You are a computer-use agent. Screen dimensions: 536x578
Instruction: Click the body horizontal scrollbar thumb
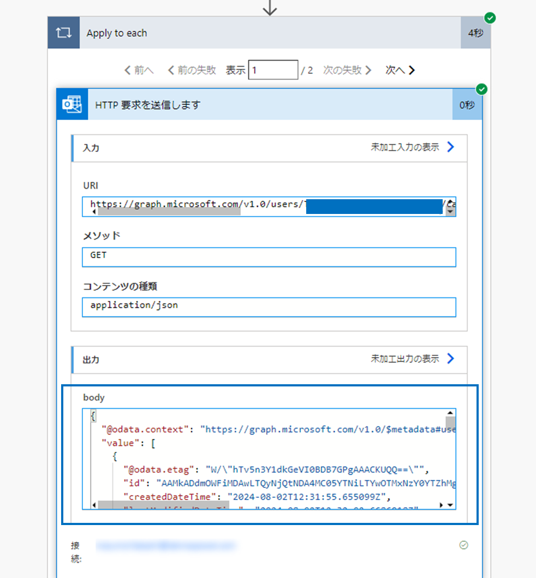[163, 505]
